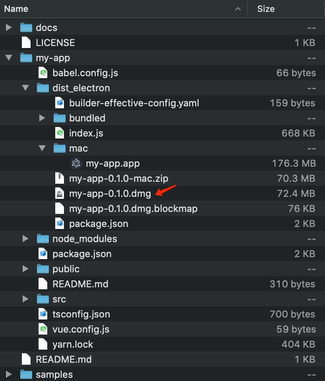Switch sorting by clicking the Size column header

coord(266,8)
